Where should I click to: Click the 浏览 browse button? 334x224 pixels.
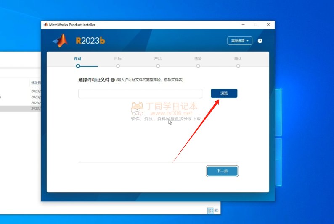pyautogui.click(x=224, y=93)
